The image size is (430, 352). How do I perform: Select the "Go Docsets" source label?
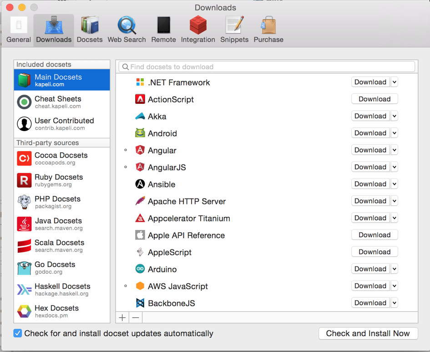pyautogui.click(x=55, y=265)
